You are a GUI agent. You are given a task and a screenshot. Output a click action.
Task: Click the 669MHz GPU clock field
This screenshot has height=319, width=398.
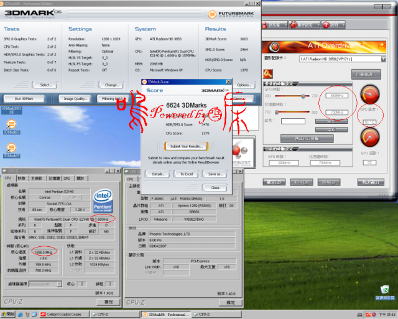(337, 96)
